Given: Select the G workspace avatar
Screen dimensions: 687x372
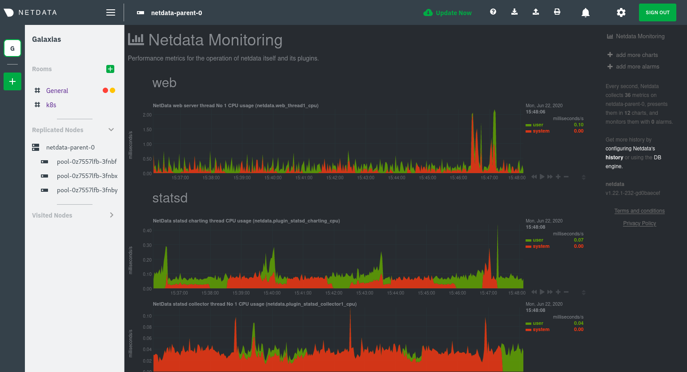Looking at the screenshot, I should click(12, 48).
